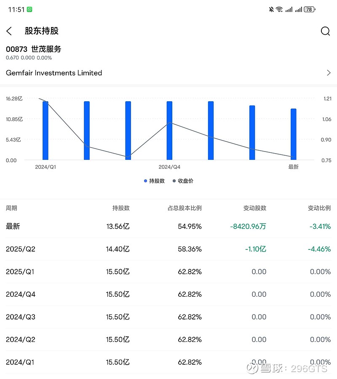Tap the stock price line 0.670 0.000 0.00%
The width and height of the screenshot is (337, 379).
click(x=29, y=58)
